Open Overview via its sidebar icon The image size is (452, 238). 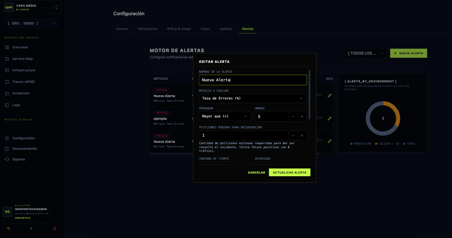click(x=7, y=47)
